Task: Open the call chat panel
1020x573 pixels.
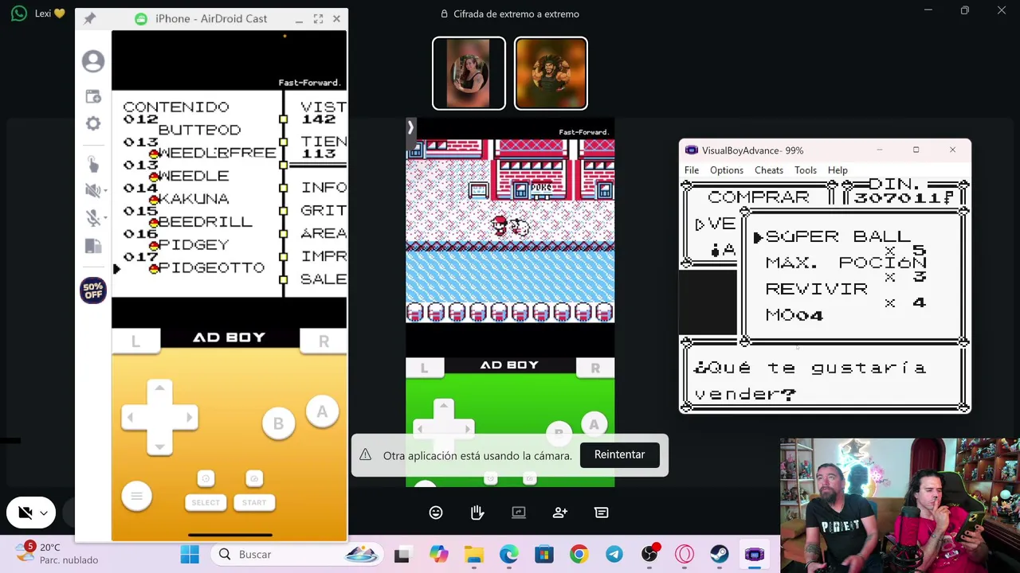Action: [602, 513]
